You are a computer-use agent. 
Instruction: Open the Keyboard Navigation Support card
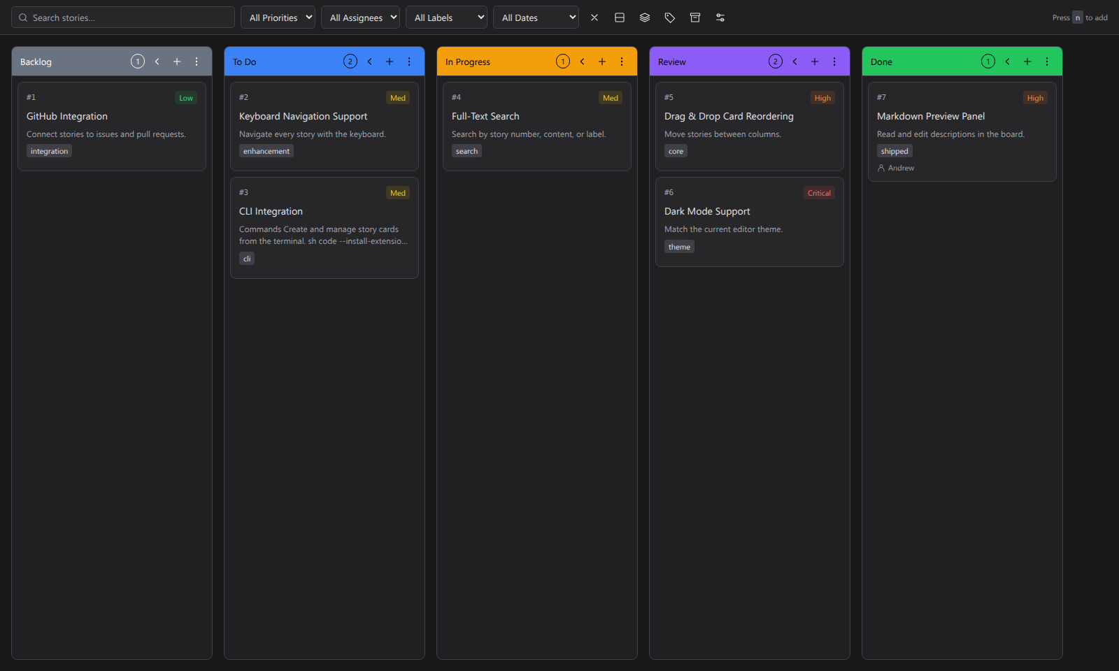pos(325,127)
